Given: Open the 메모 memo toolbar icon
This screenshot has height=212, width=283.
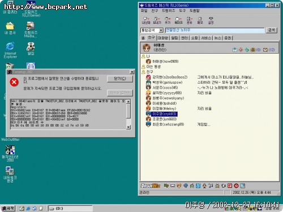Looking at the screenshot, I should [x=200, y=20].
